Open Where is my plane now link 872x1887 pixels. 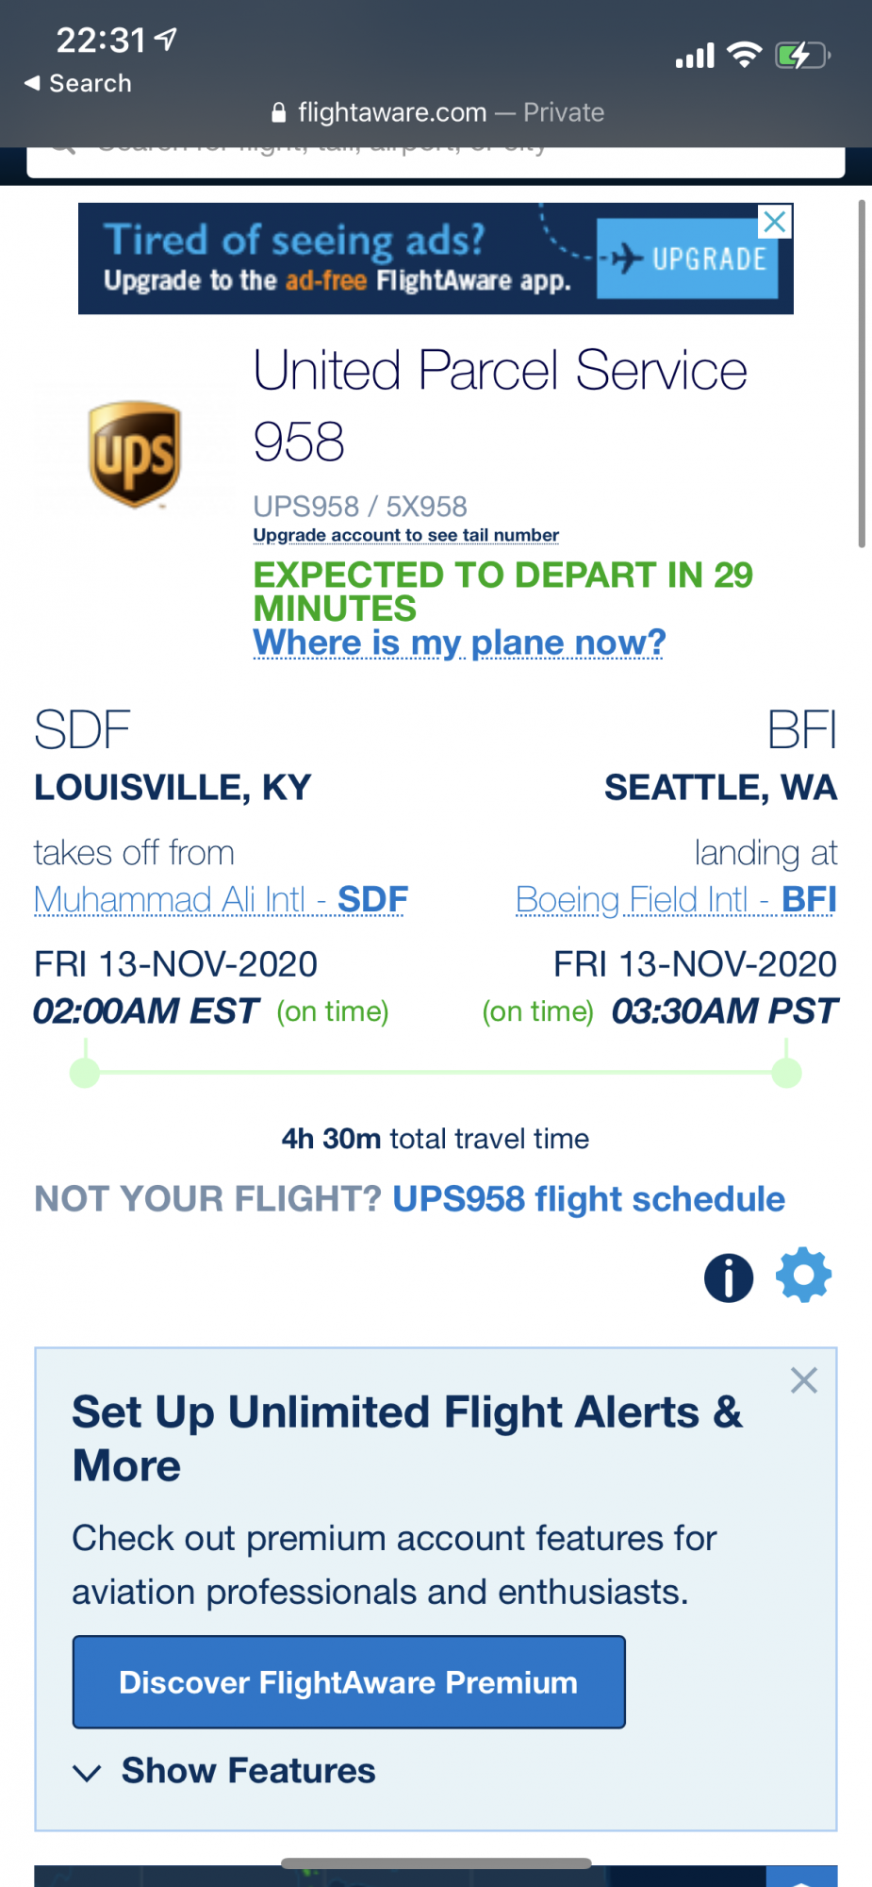(x=459, y=643)
